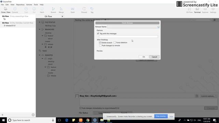Open the Git Flow toolbar icon
219x123 pixels.
point(189,10)
